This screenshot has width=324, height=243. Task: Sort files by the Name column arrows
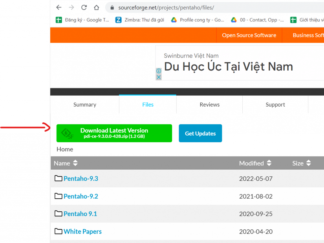[75, 163]
